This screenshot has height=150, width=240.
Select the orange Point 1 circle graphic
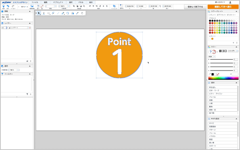pos(119,55)
